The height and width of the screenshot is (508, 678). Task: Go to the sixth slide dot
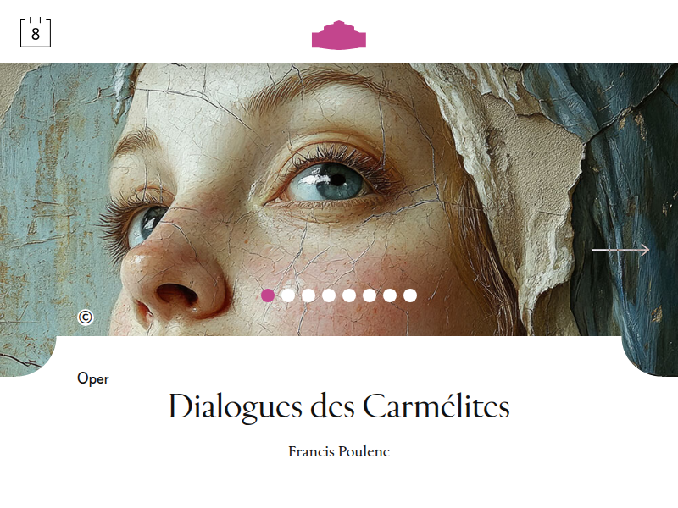(370, 295)
